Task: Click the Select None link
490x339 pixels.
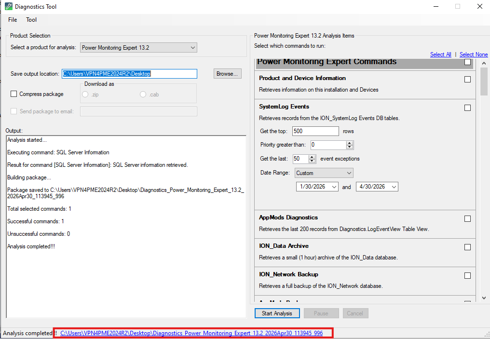Action: click(474, 54)
